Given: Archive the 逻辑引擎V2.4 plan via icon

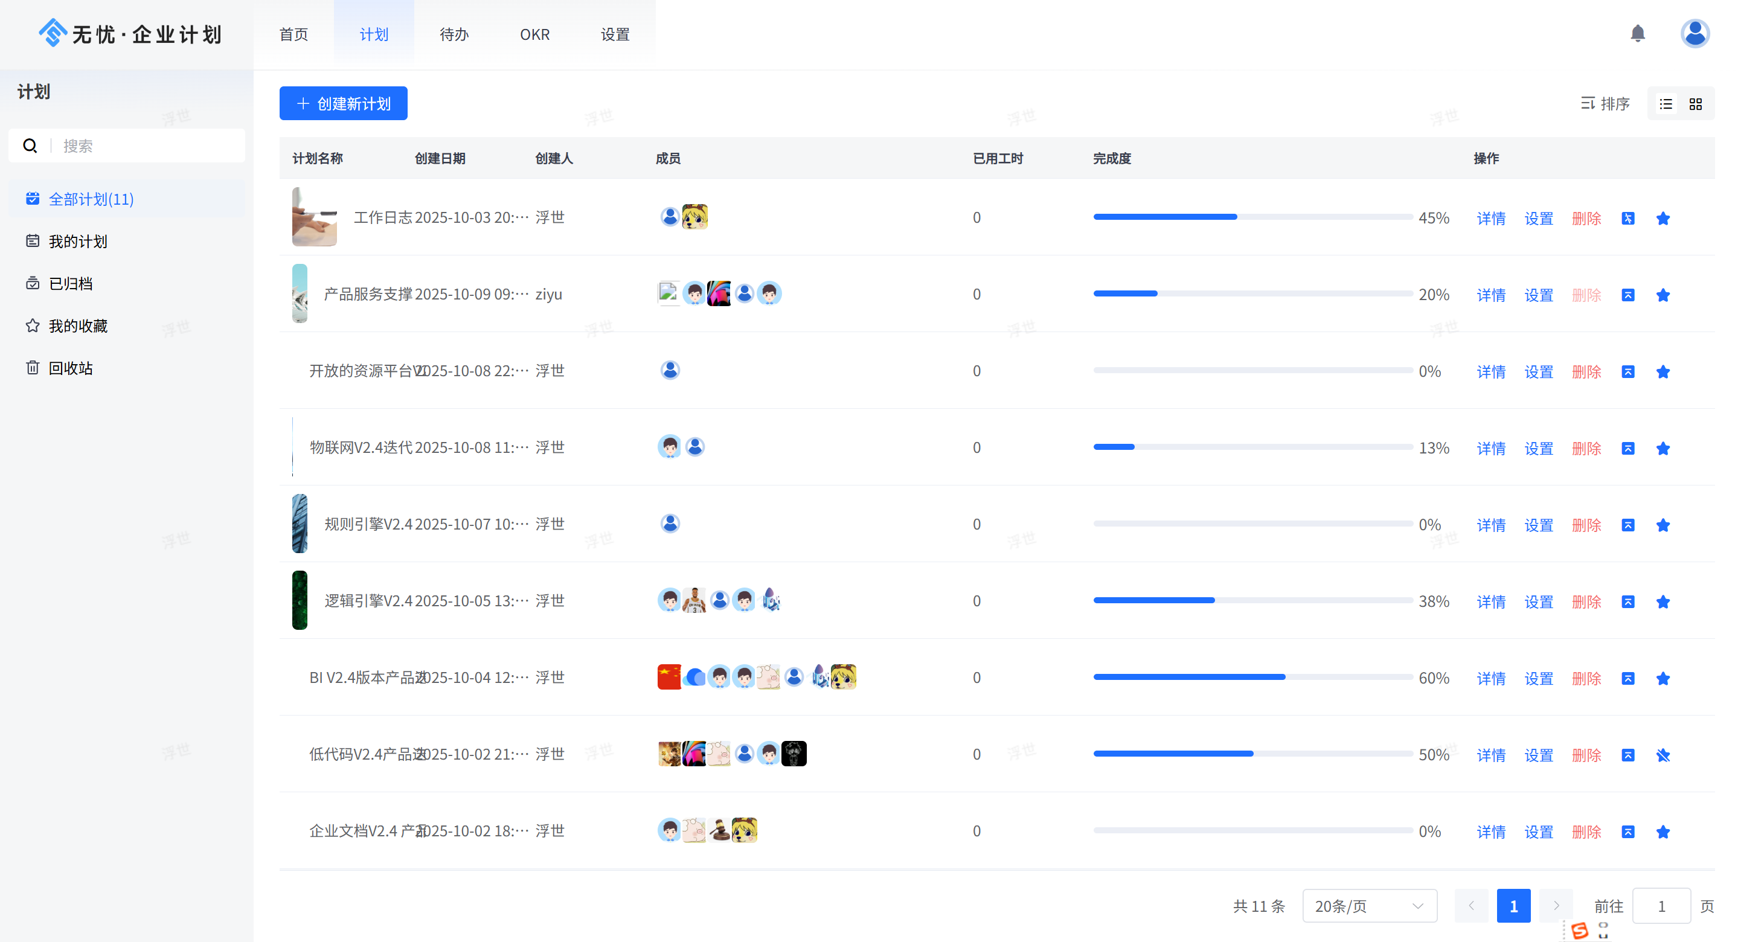Looking at the screenshot, I should 1627,601.
